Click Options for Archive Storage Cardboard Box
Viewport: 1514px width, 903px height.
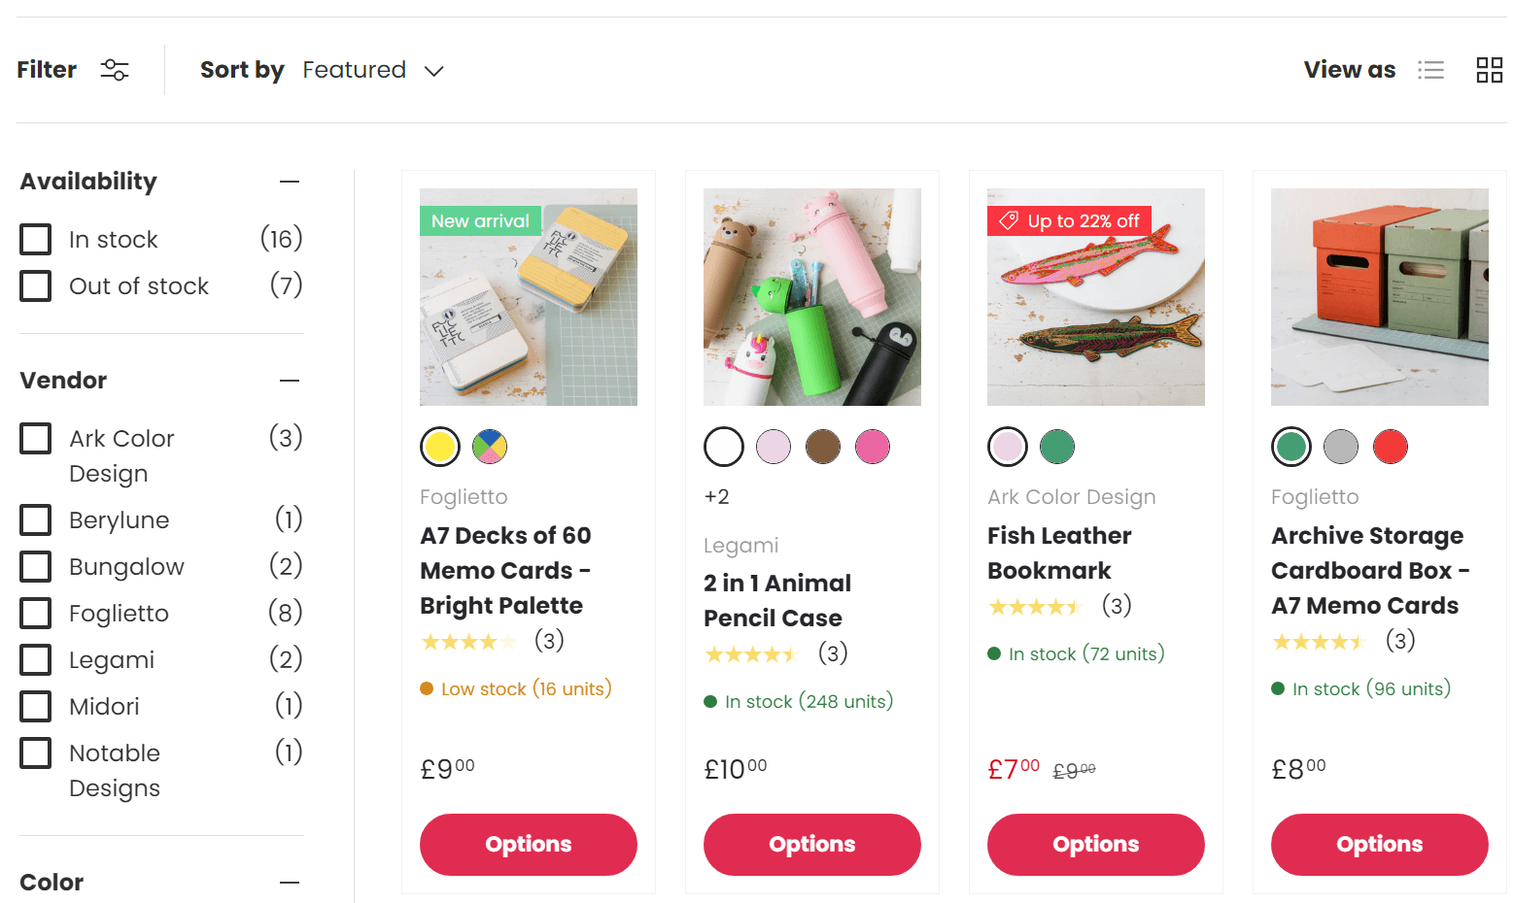[x=1379, y=845]
